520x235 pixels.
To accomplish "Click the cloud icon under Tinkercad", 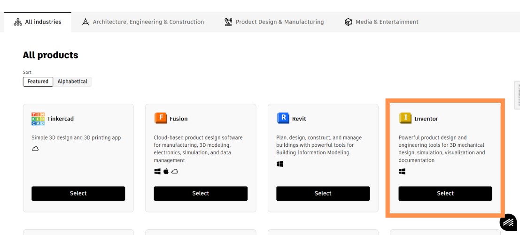I will coord(35,149).
